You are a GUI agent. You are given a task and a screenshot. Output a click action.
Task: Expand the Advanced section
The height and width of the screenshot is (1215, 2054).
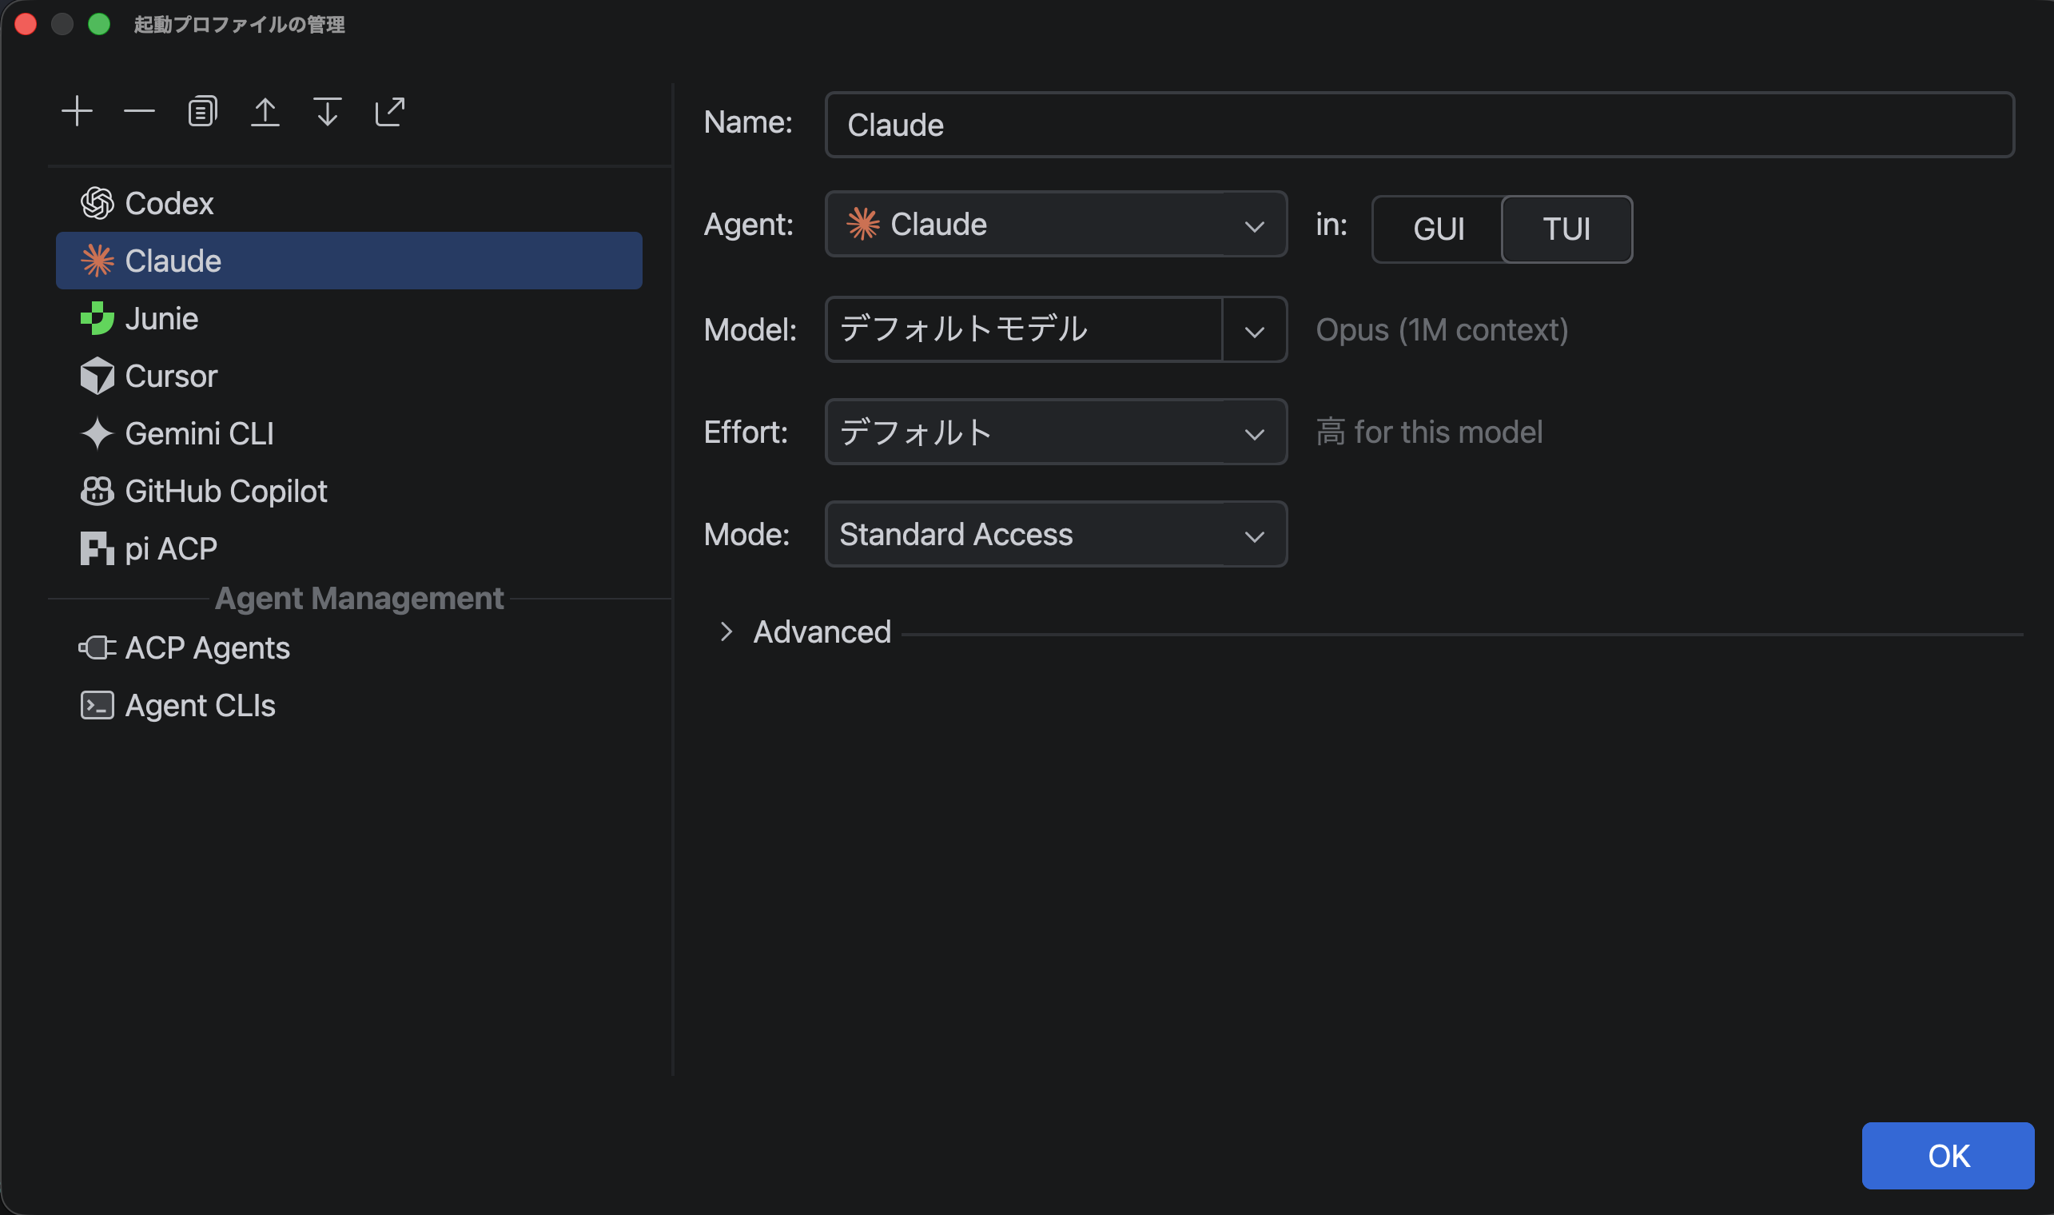pos(726,632)
